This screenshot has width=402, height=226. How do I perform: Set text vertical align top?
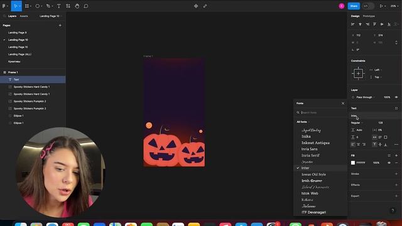[374, 144]
